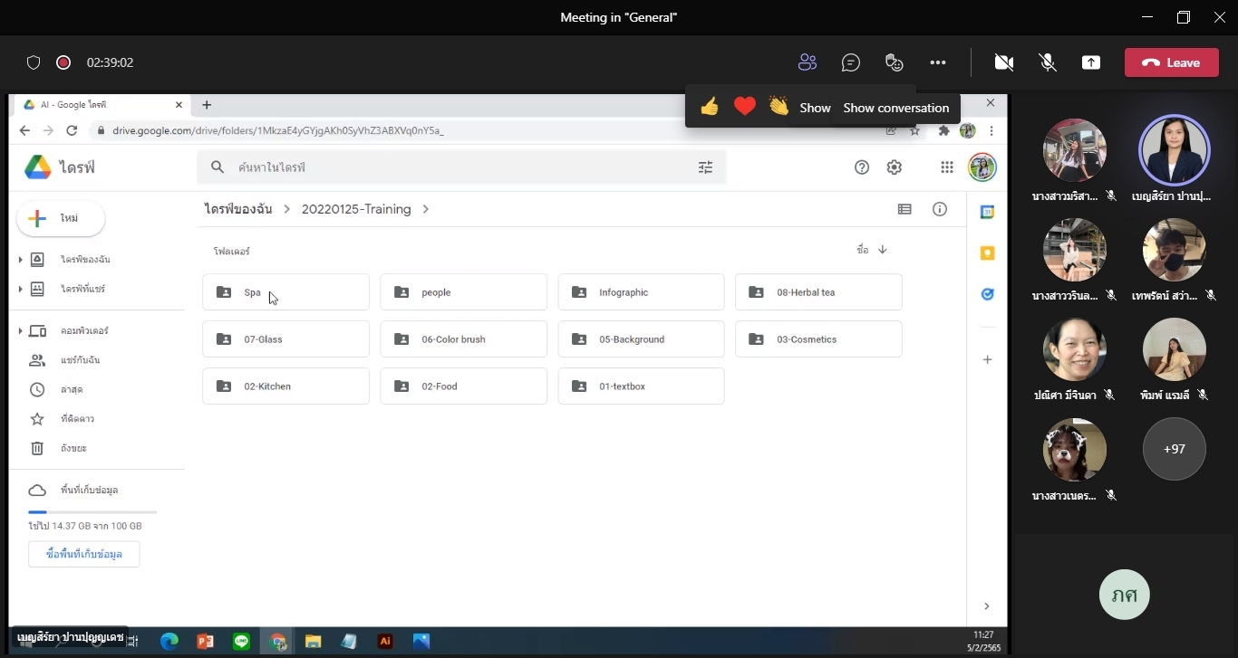This screenshot has width=1238, height=658.
Task: Open the Teams participants panel
Action: [x=807, y=62]
